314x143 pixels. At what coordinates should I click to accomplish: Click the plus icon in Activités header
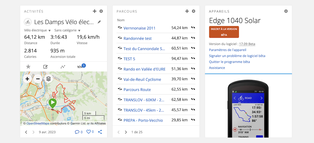tap(95, 11)
